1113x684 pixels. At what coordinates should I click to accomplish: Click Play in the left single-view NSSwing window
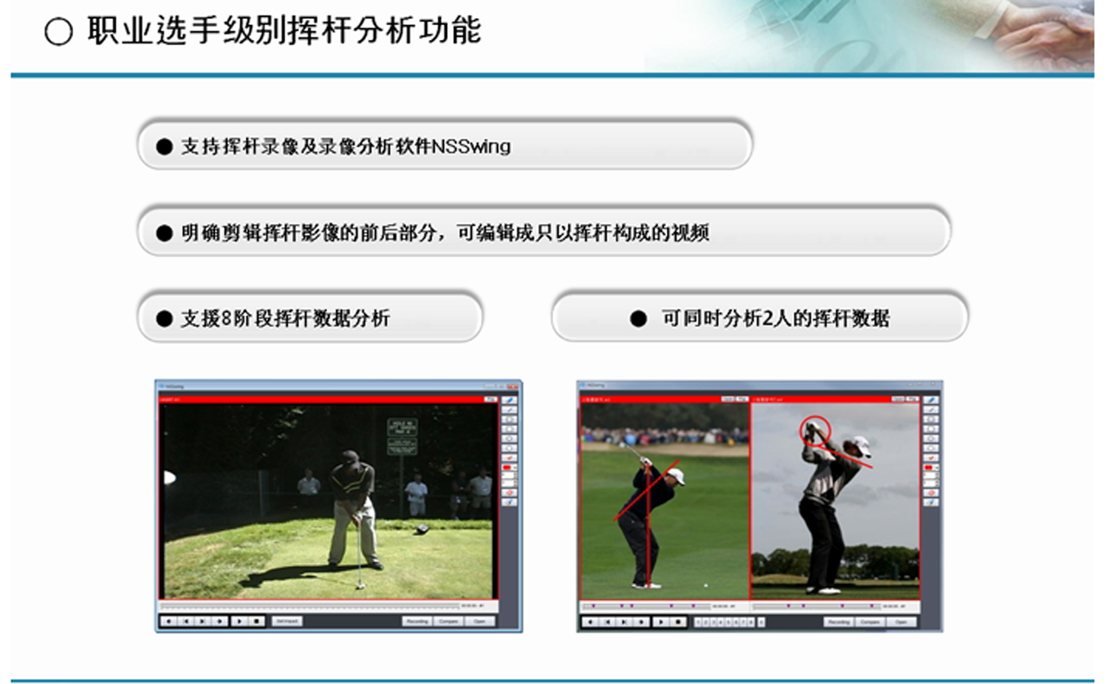coord(240,621)
